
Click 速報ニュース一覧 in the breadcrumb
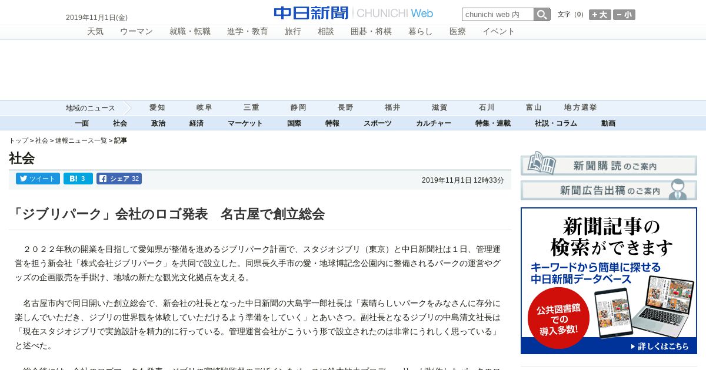(81, 141)
